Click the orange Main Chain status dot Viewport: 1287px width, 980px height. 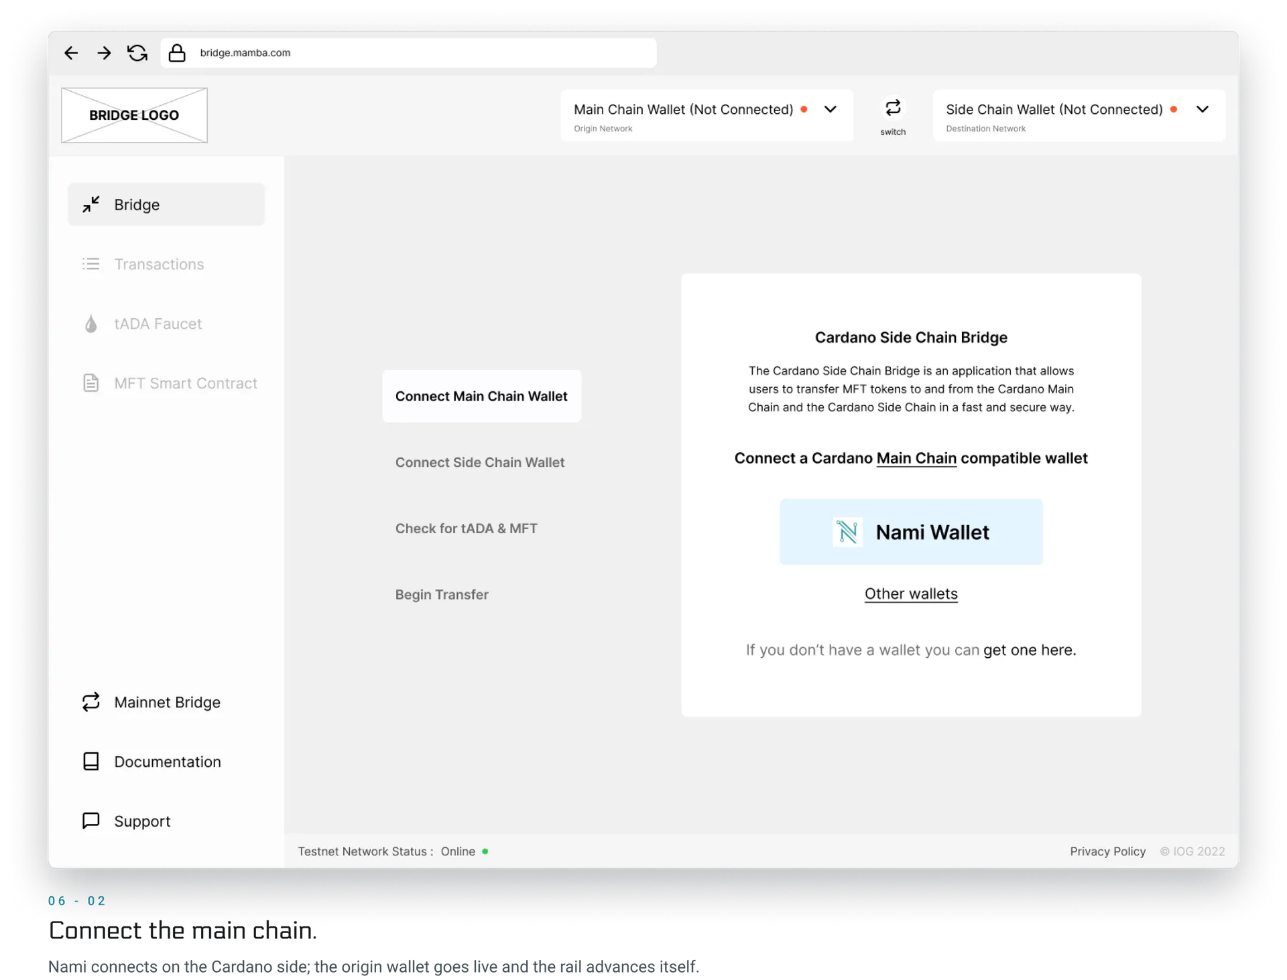coord(804,109)
